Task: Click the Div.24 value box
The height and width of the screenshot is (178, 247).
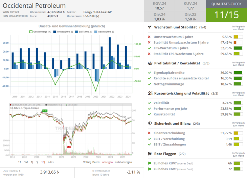Action: pyautogui.click(x=159, y=17)
